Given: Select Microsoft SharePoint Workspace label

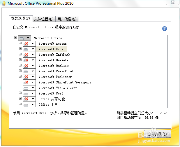Looking at the screenshot, I should [x=65, y=82].
